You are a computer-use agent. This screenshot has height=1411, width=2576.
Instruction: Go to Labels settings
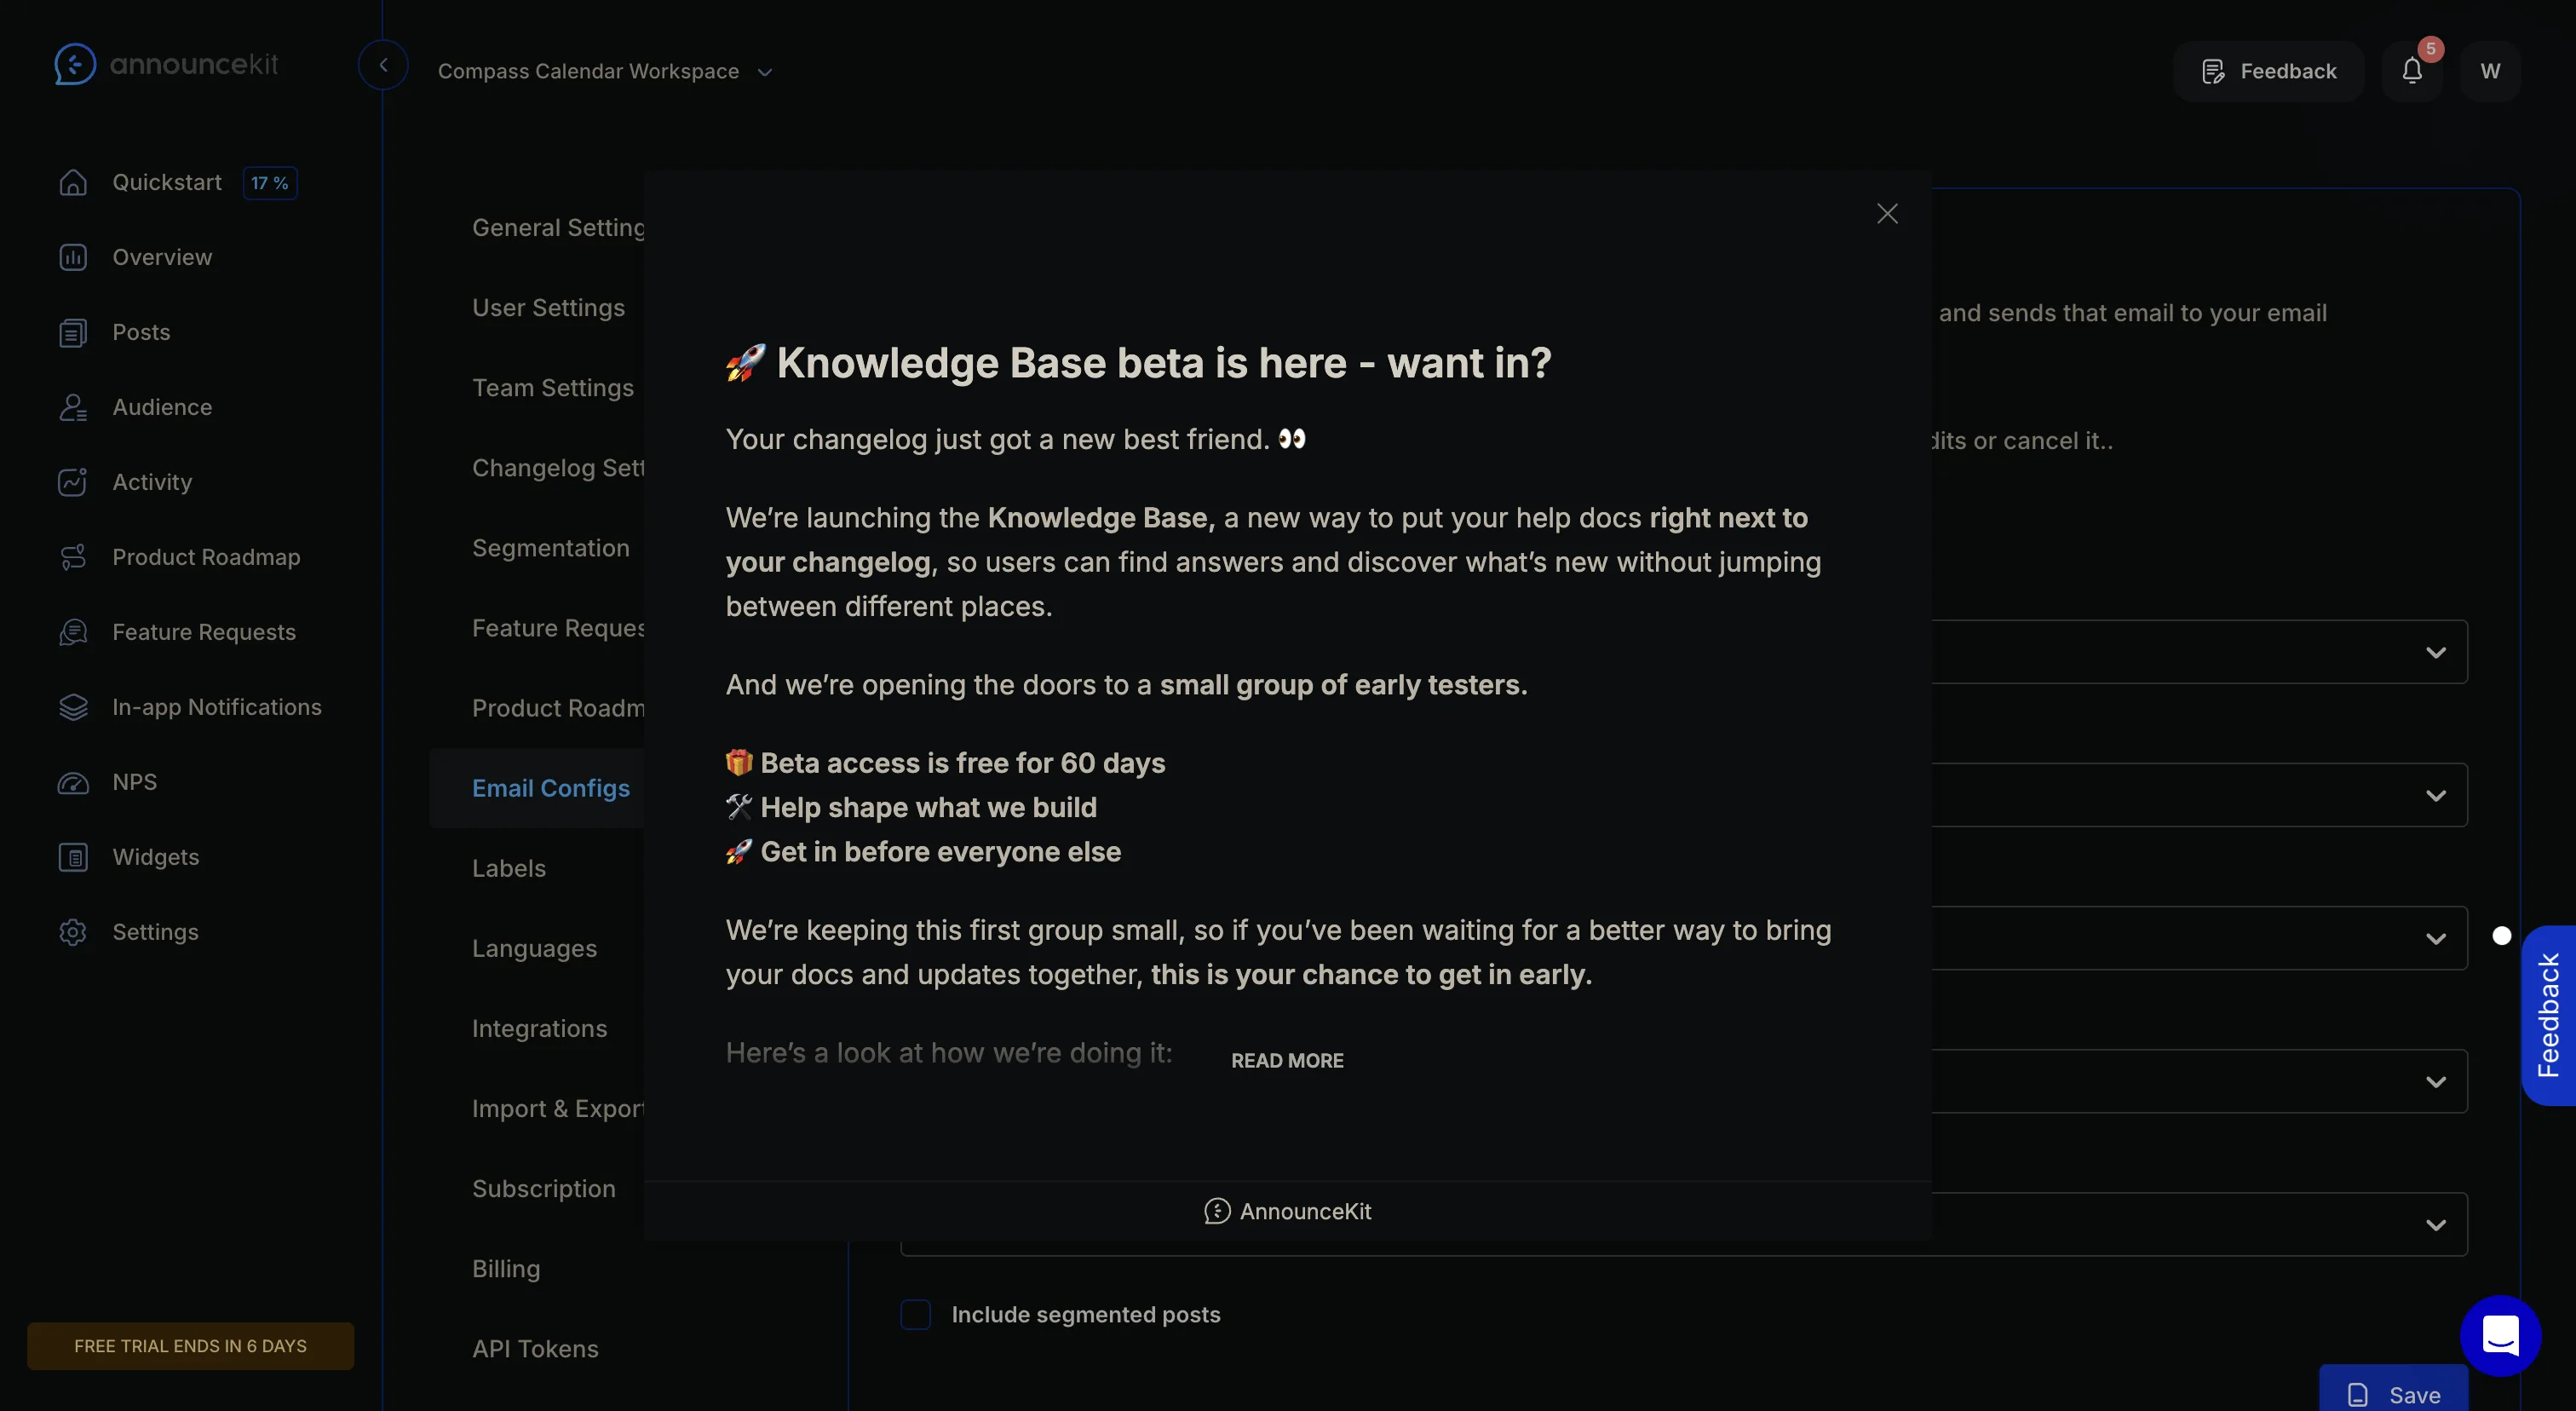[509, 868]
